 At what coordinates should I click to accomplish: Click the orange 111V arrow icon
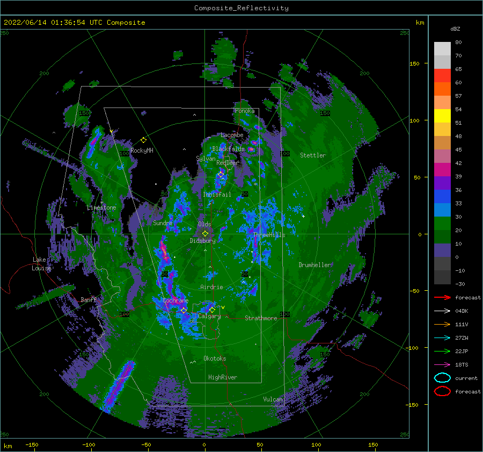point(442,324)
